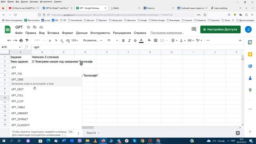Screen dimensions: 256x144
Task: Open Файл menu
Action: click(x=19, y=33)
